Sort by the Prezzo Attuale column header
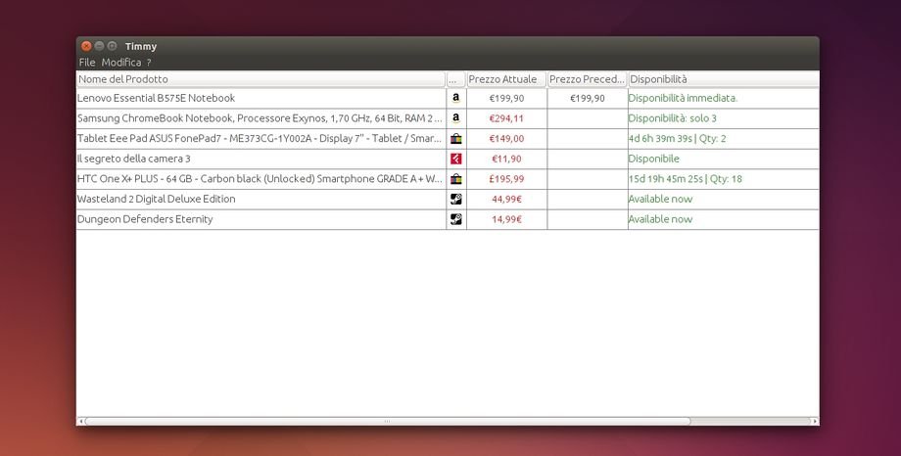 (x=505, y=79)
